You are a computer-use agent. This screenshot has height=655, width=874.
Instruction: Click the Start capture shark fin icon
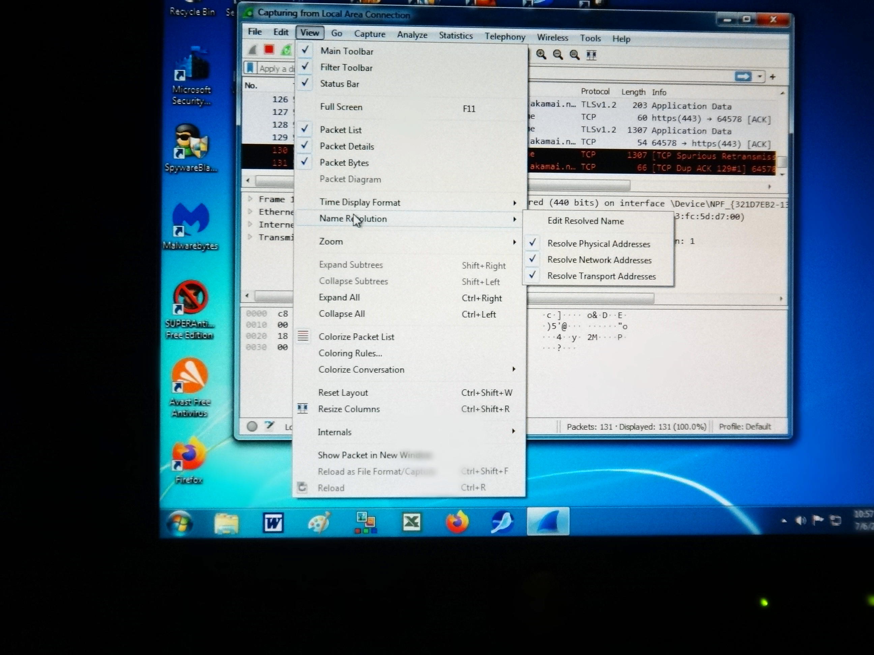(253, 49)
